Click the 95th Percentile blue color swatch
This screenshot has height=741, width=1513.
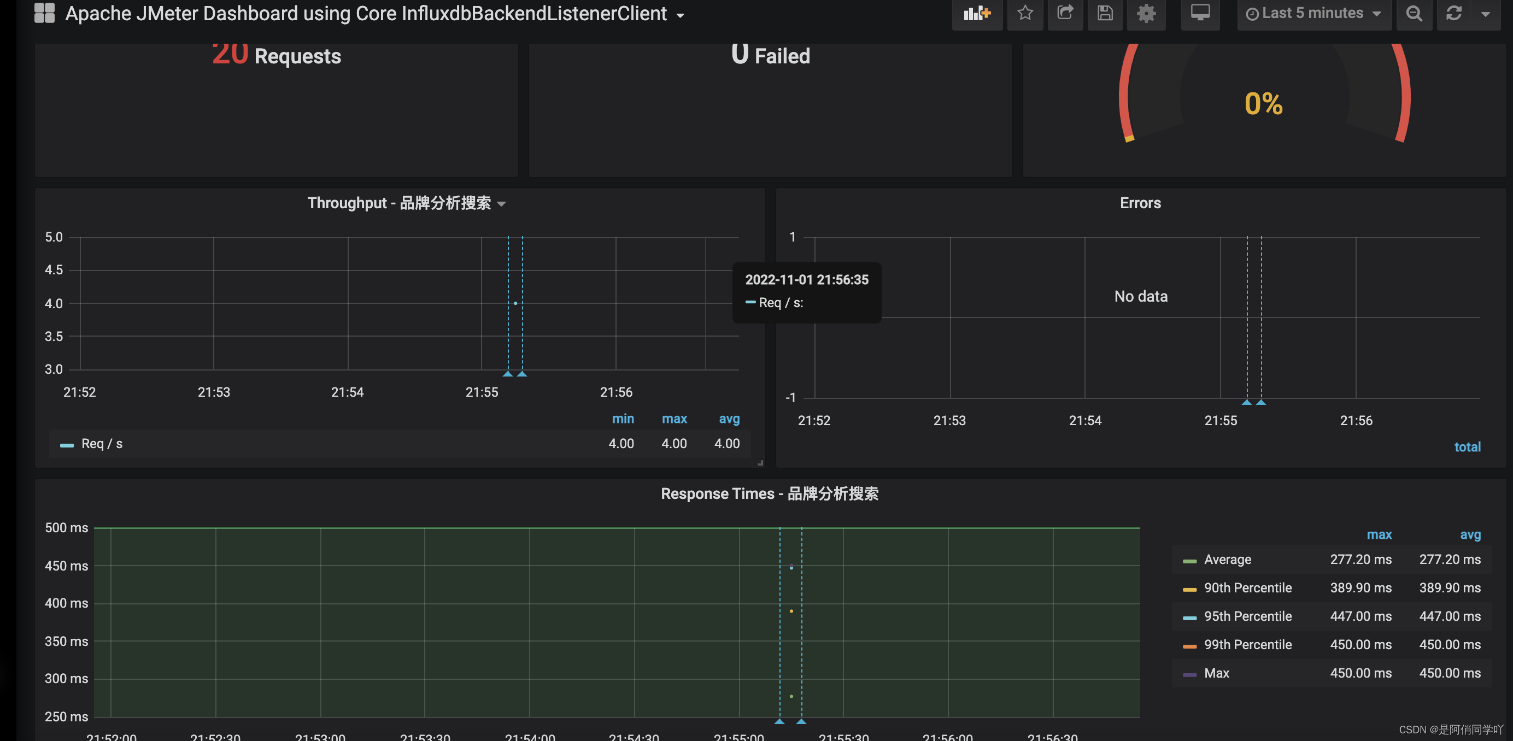pos(1189,617)
